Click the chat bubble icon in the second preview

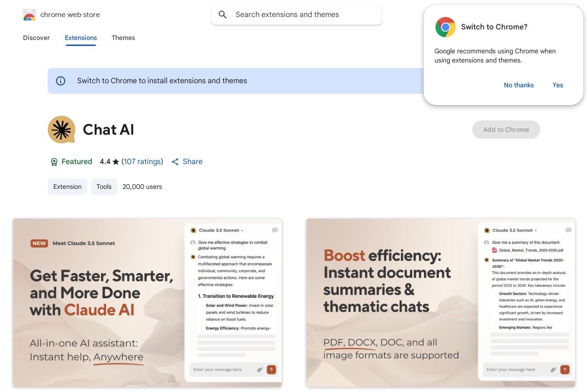pyautogui.click(x=568, y=230)
